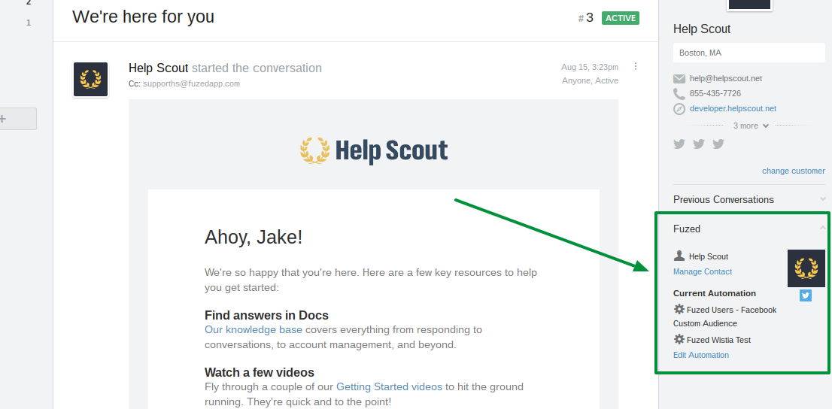
Task: Open the third Twitter profile icon
Action: coord(718,144)
